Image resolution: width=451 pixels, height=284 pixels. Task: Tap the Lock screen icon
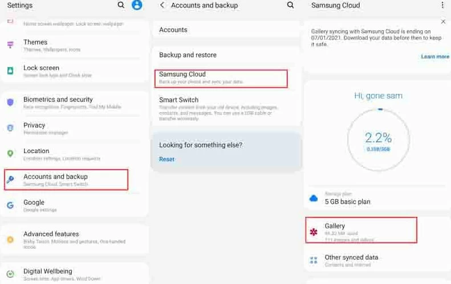[10, 71]
